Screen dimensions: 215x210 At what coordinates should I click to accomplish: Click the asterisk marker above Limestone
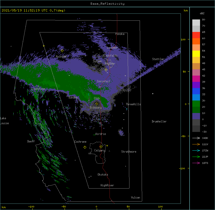[38, 86]
